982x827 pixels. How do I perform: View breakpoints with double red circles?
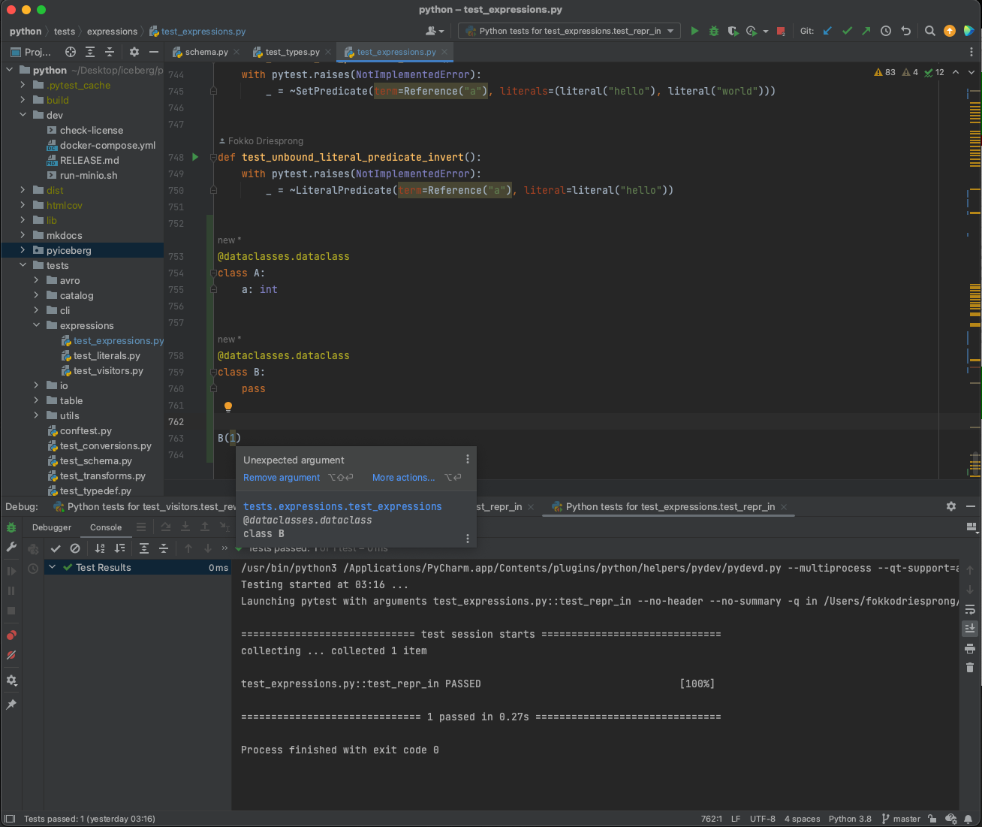pos(11,635)
